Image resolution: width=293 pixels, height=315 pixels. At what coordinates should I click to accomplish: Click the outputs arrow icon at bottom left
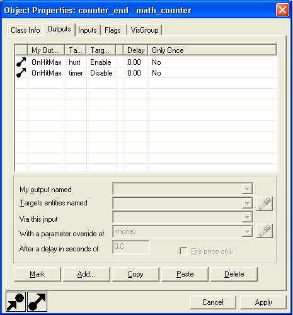[x=37, y=302]
